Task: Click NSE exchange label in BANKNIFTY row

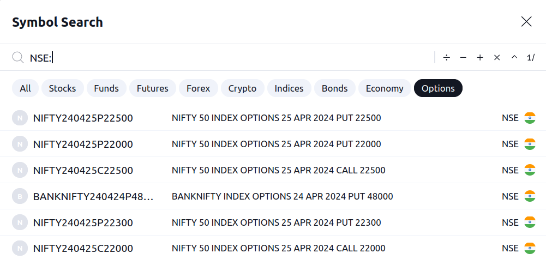Action: (x=510, y=196)
